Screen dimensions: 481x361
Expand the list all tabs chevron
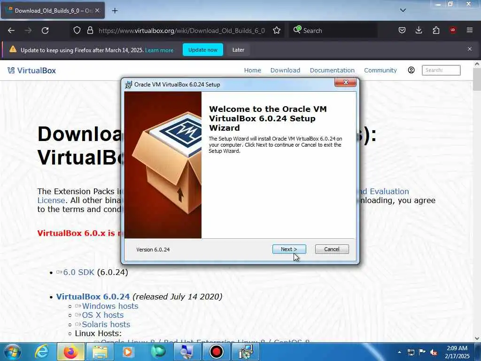click(x=403, y=10)
